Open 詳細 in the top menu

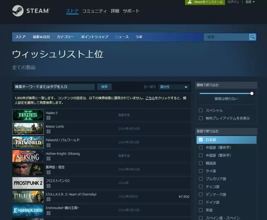point(115,11)
